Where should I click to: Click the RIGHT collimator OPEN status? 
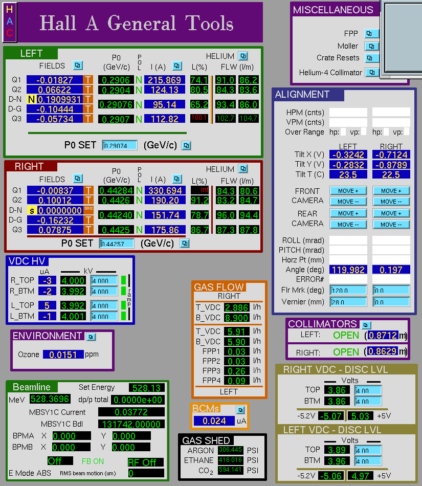pyautogui.click(x=346, y=352)
